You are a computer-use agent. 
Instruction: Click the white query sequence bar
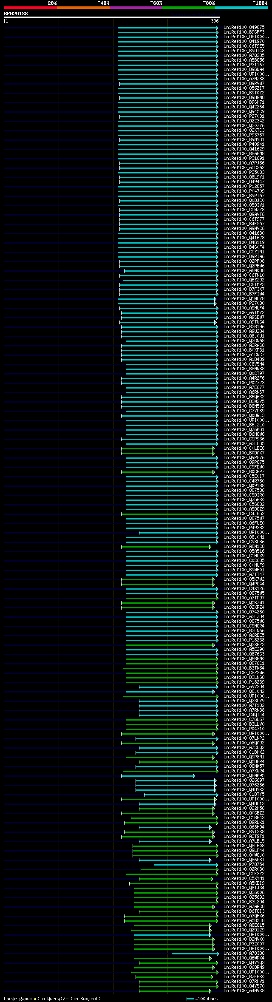click(x=112, y=17)
